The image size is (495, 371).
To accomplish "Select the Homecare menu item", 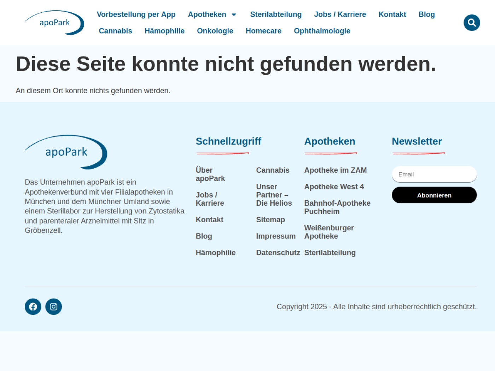I will pos(263,31).
